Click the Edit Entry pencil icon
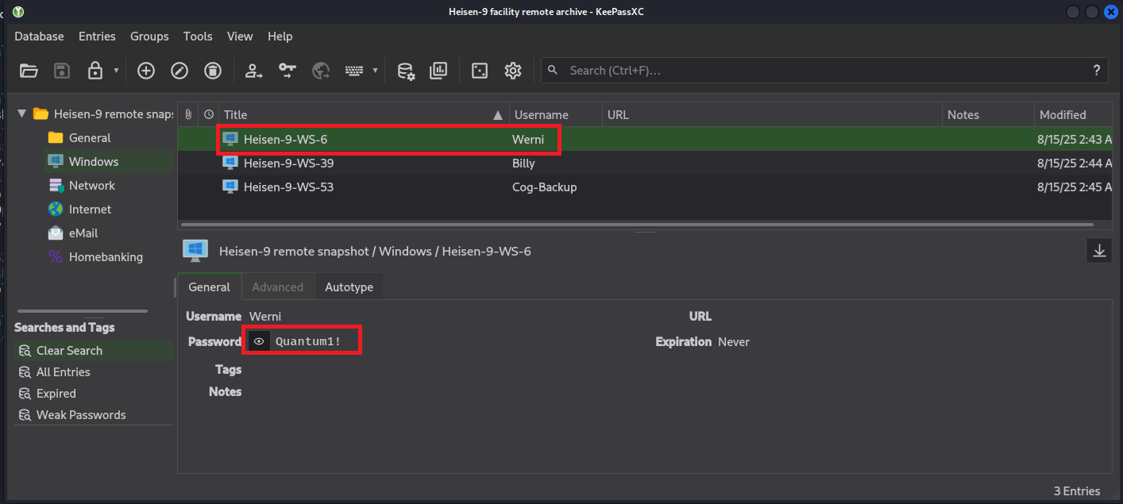 pos(179,71)
